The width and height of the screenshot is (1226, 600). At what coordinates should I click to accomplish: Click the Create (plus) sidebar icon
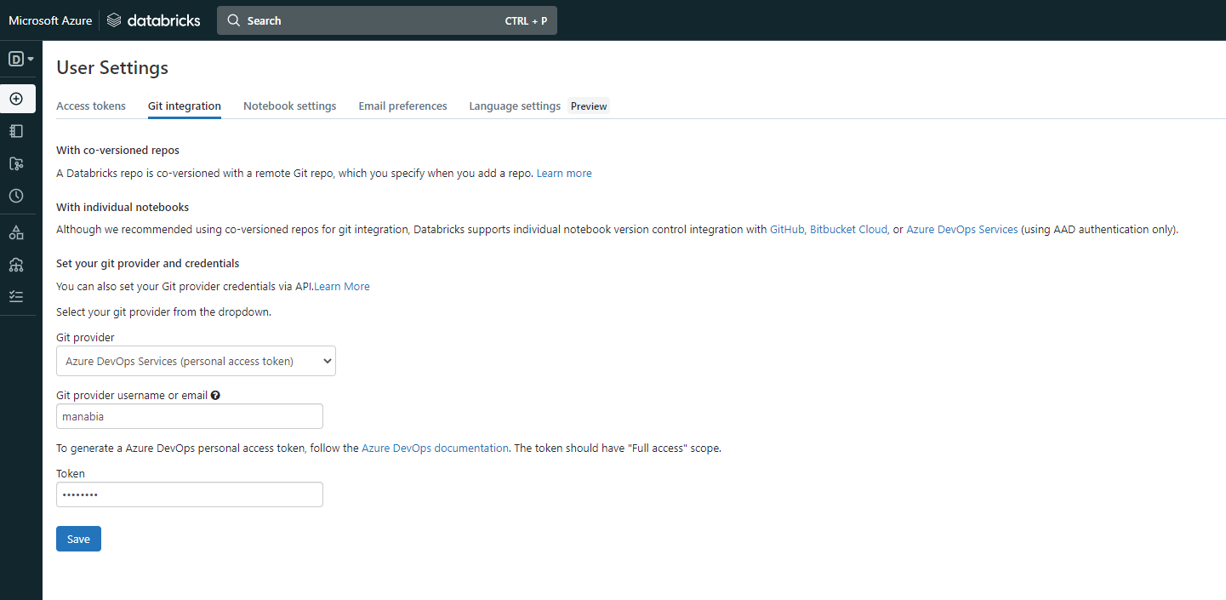click(16, 99)
